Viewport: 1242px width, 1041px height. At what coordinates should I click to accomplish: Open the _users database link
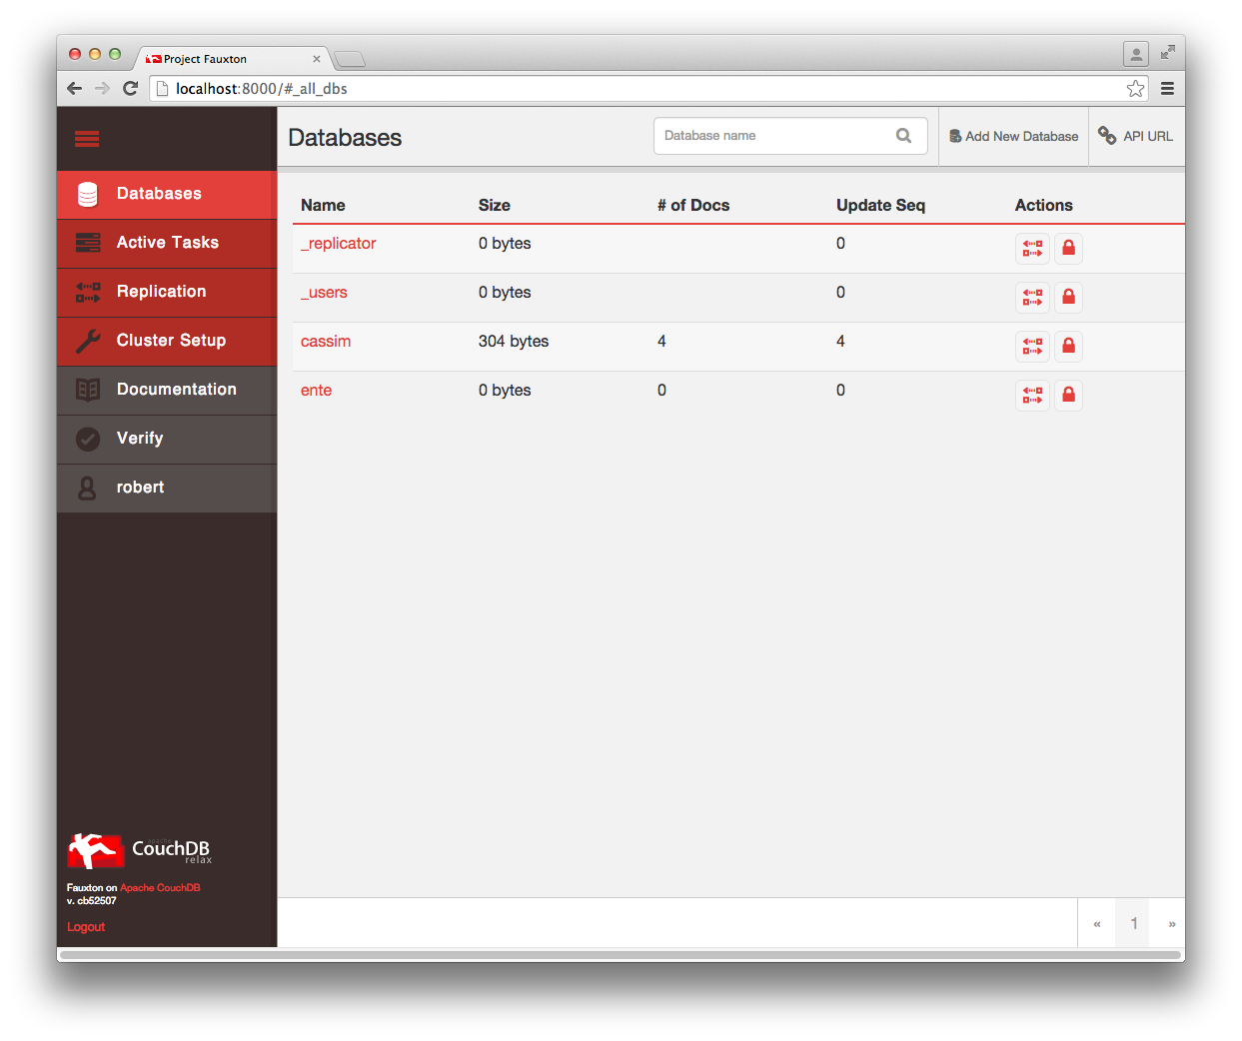[x=324, y=292]
